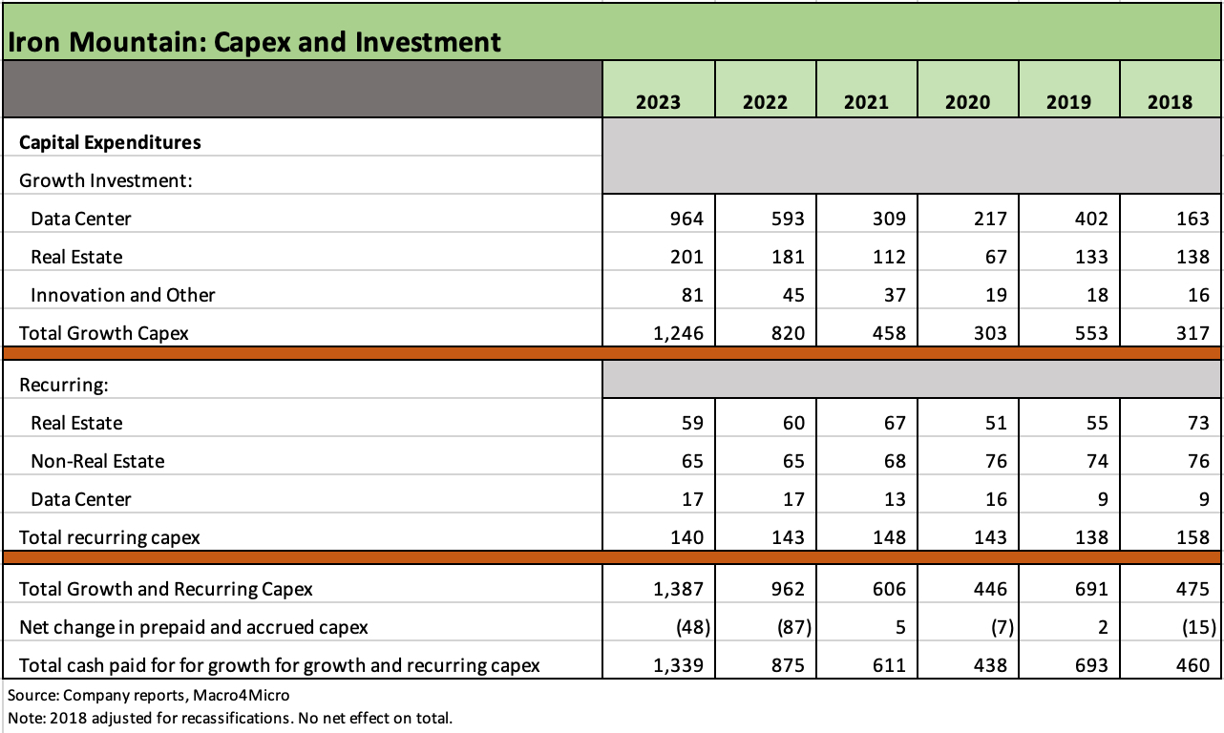Click the note about 2018 reclassifications
Viewport: 1224px width, 733px height.
229,717
